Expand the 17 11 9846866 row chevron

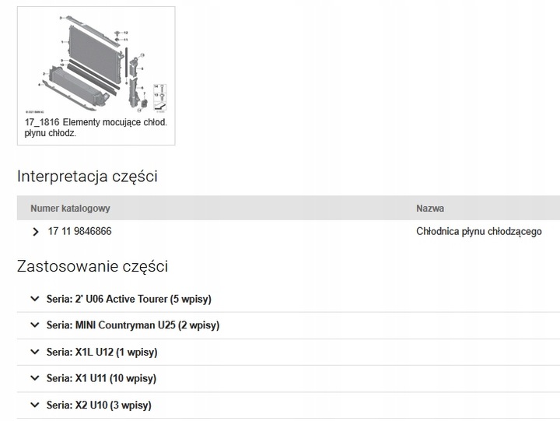point(35,232)
